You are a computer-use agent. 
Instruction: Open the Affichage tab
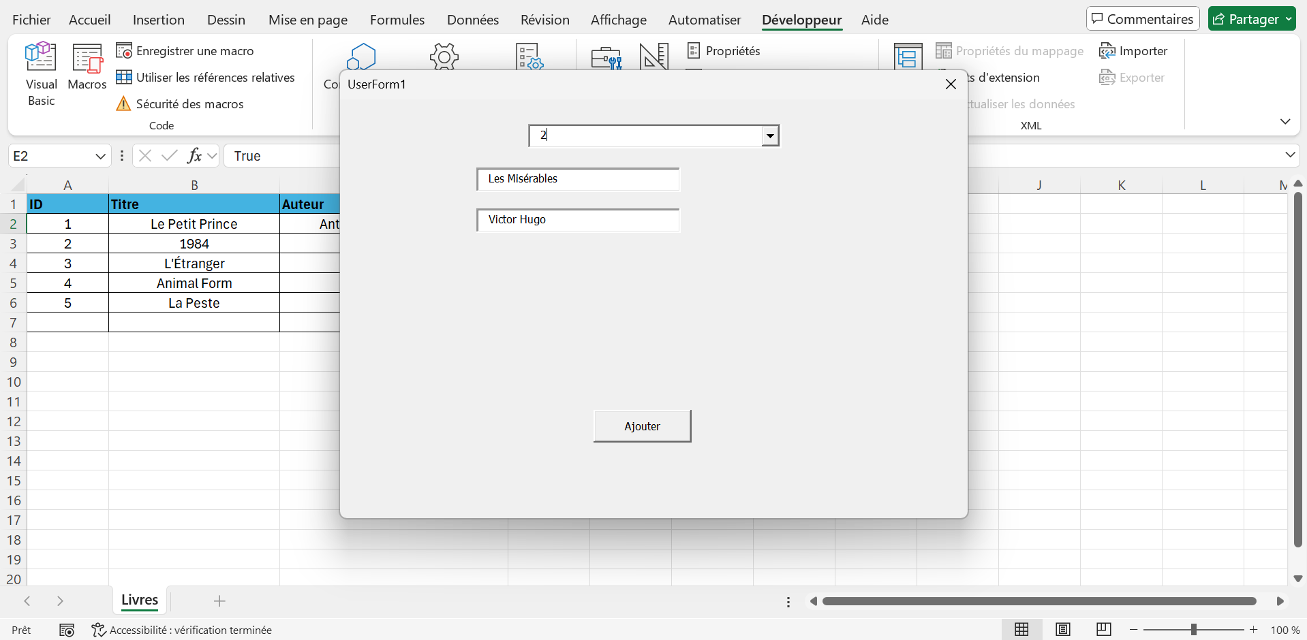click(619, 20)
